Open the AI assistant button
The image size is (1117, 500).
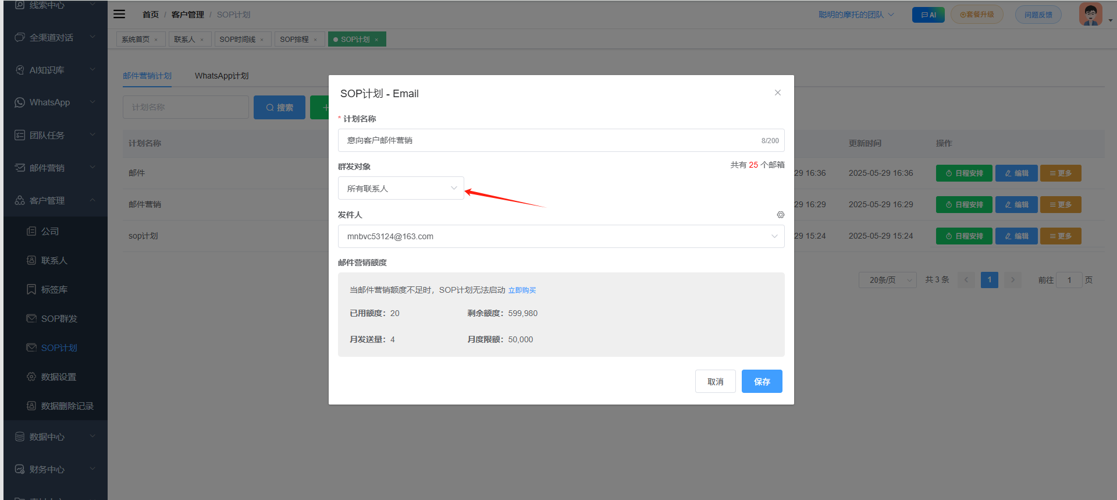point(928,15)
